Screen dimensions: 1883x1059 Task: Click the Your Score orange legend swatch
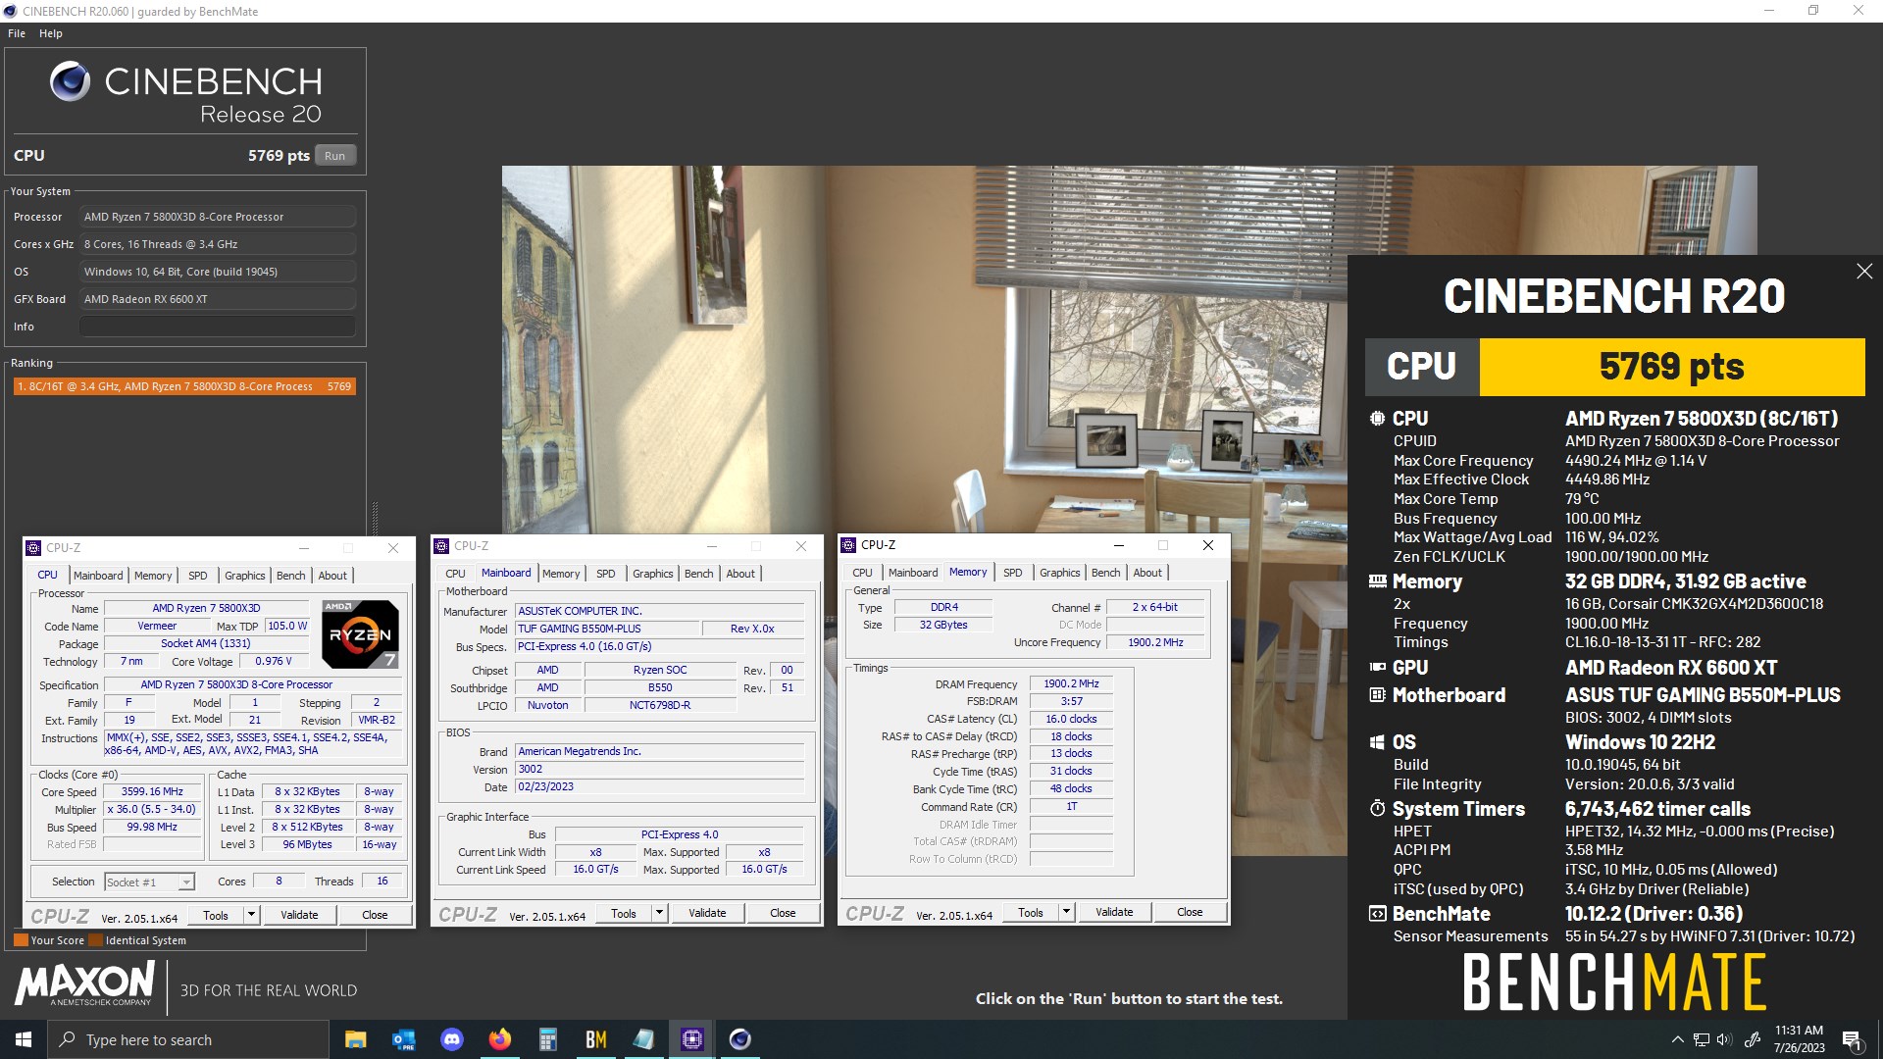[21, 940]
